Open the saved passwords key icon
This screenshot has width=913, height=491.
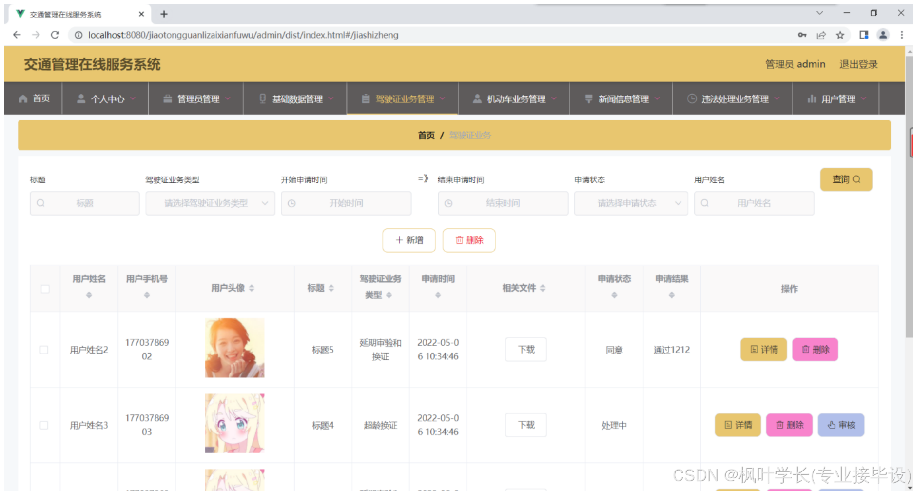coord(802,35)
